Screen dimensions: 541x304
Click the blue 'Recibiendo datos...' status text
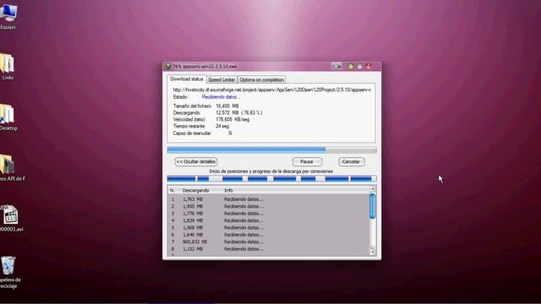tap(221, 97)
